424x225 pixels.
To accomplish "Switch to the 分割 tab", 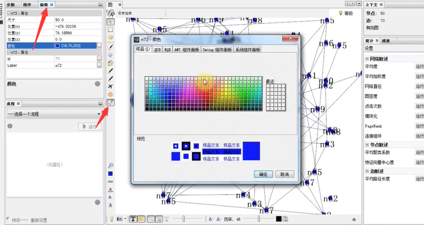I will [x=10, y=4].
